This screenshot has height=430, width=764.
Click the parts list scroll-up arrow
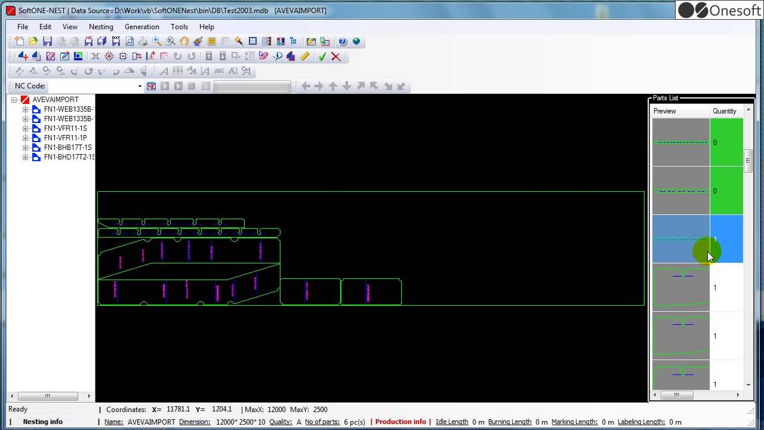point(748,110)
